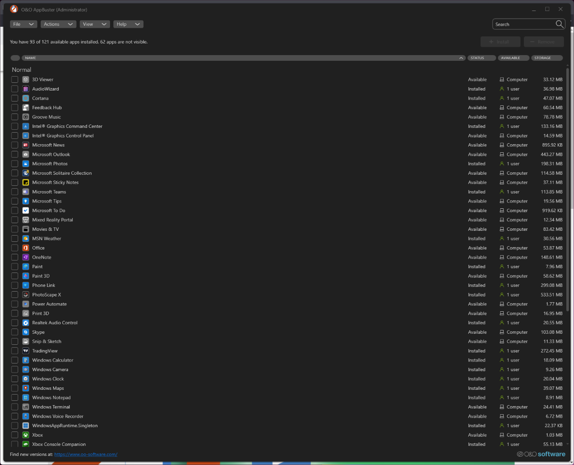The height and width of the screenshot is (465, 574).
Task: Click the 3D Viewer app icon
Action: [26, 79]
